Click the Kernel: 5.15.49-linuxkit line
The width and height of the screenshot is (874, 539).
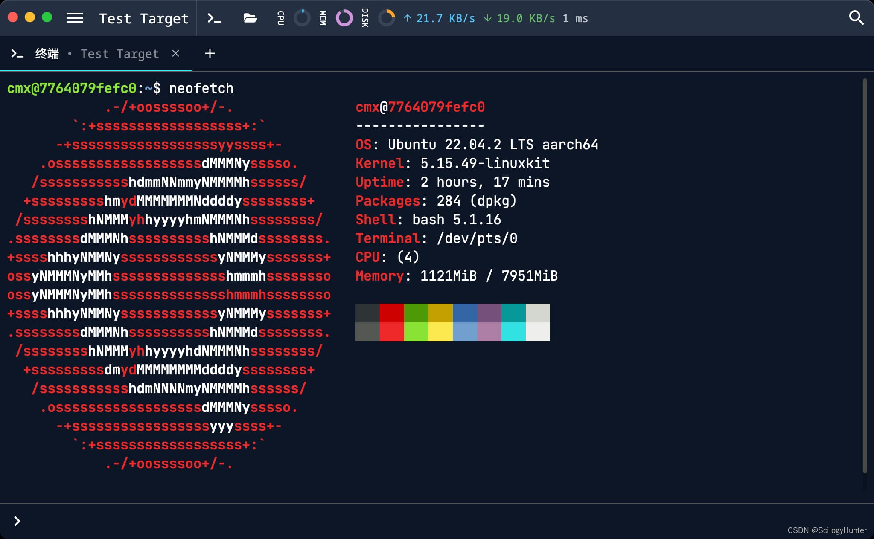pyautogui.click(x=452, y=163)
